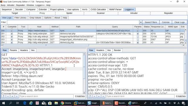The width and height of the screenshot is (188, 106).
Task: Open the Filter Library tab
Action: [x=20, y=18]
